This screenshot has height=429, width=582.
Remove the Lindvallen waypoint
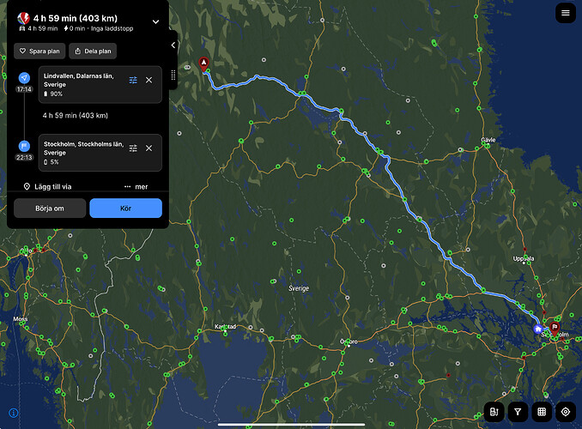tap(149, 80)
